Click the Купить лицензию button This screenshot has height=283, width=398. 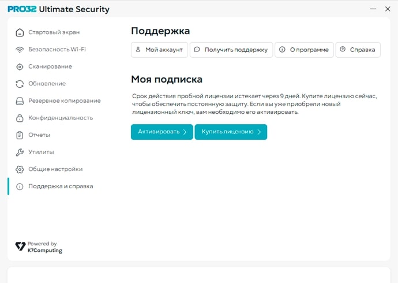click(x=231, y=132)
